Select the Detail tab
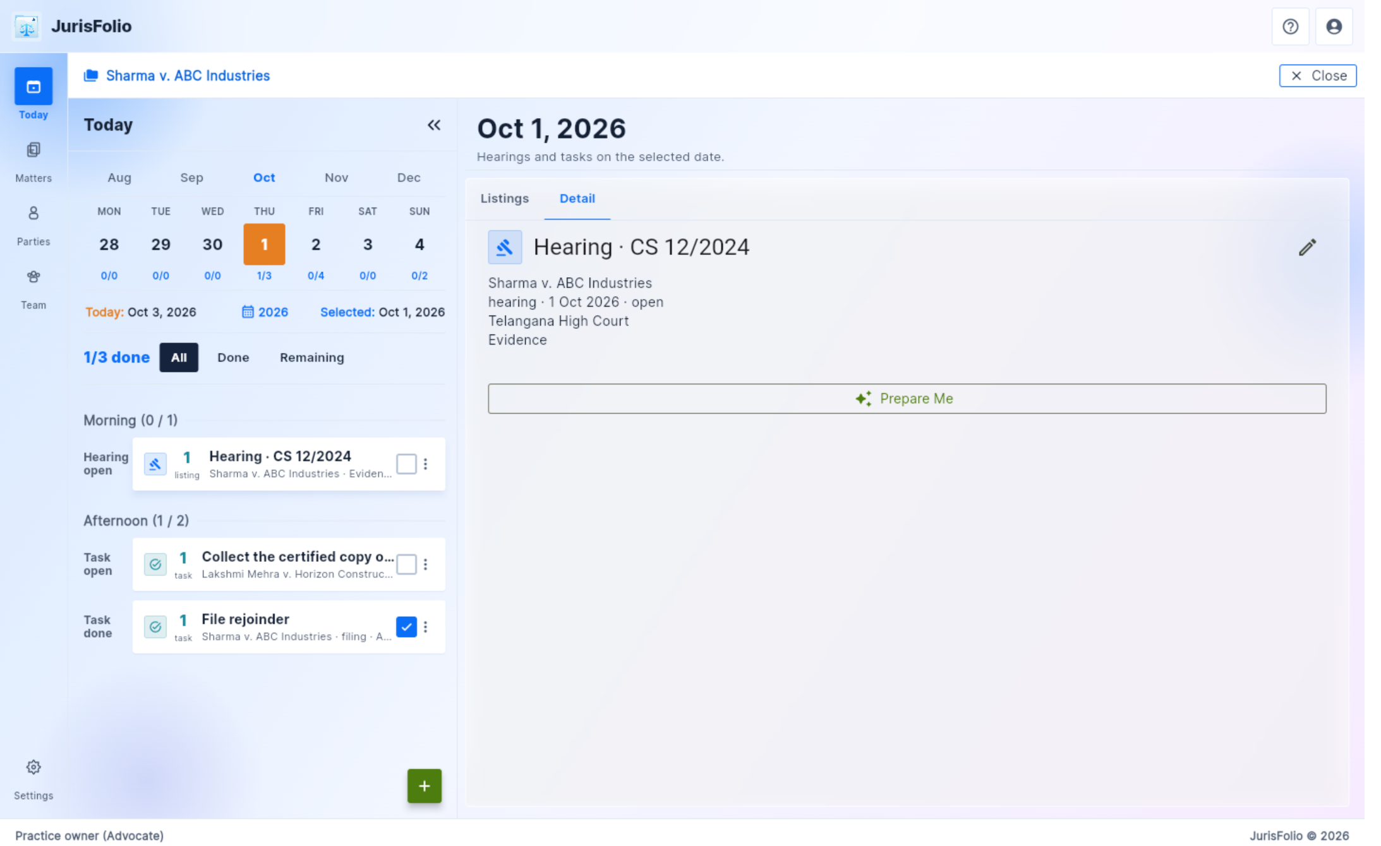Viewport: 1381px width, 846px height. (x=577, y=198)
